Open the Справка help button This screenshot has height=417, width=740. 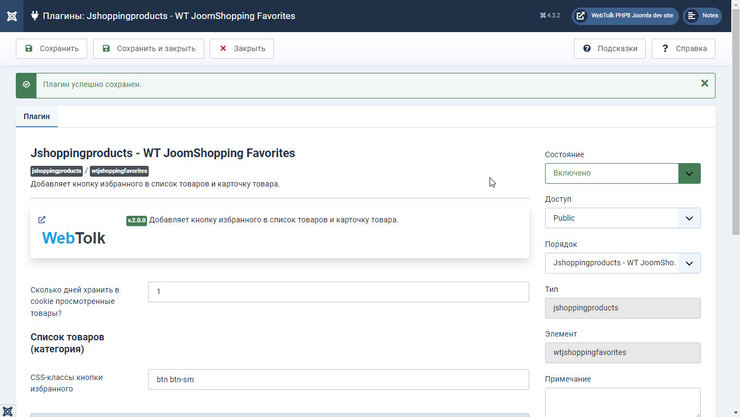683,48
